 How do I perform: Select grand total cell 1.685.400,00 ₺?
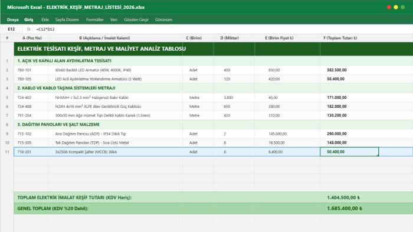[345, 208]
